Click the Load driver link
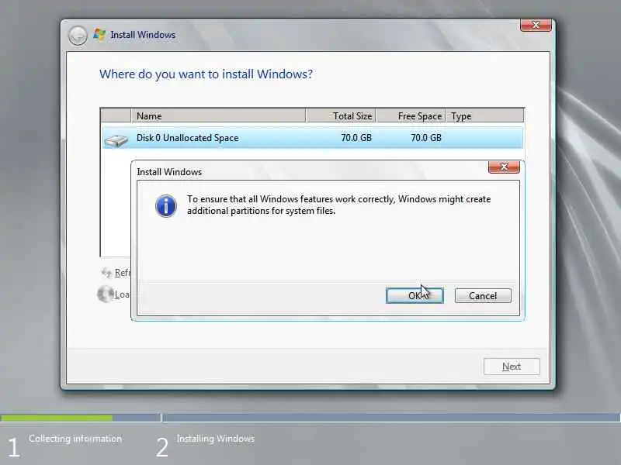 [123, 294]
